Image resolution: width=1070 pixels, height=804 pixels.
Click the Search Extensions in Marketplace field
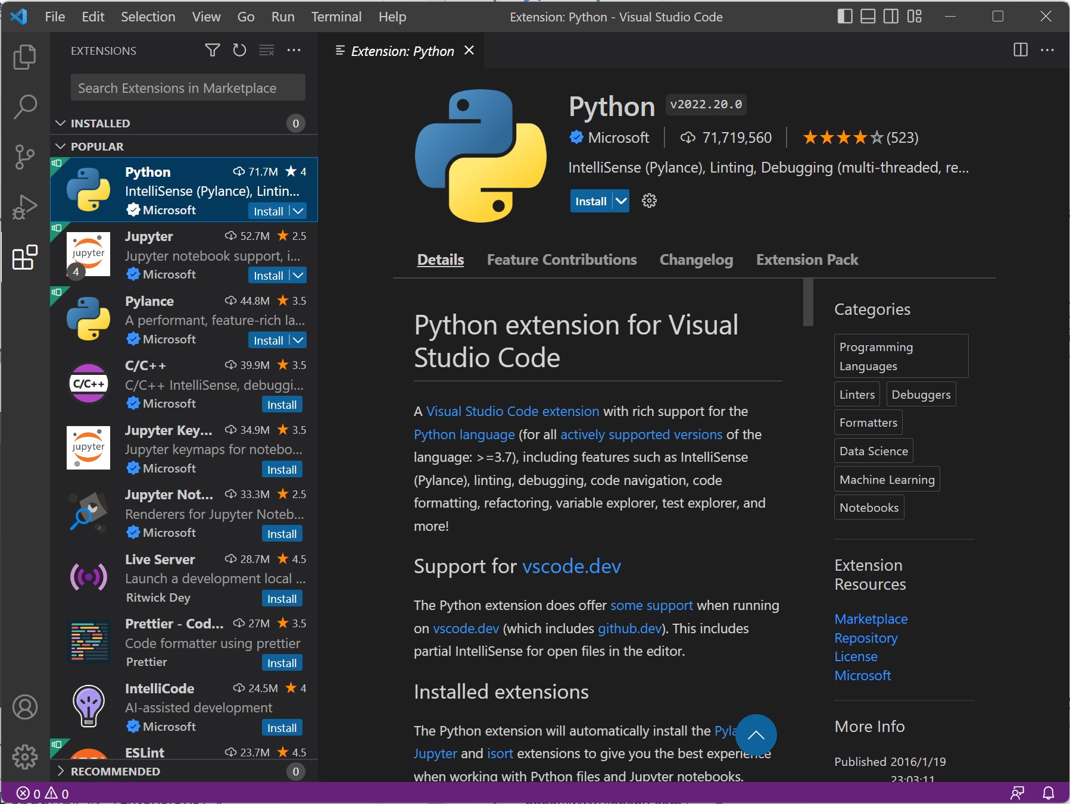pos(188,88)
